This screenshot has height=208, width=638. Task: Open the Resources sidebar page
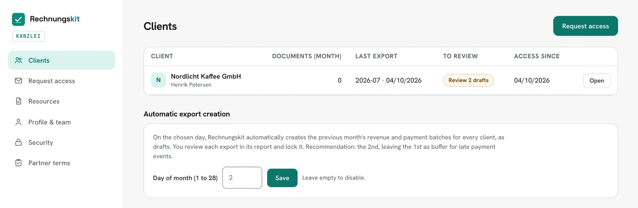pyautogui.click(x=61, y=101)
